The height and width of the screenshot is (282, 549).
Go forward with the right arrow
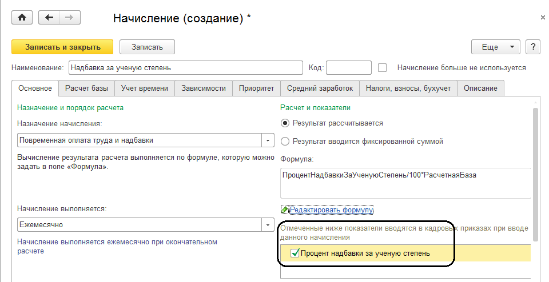[68, 18]
